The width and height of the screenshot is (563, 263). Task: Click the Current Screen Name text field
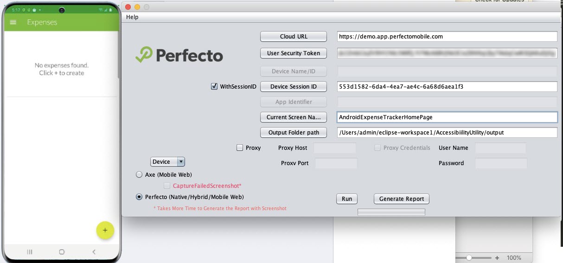447,117
